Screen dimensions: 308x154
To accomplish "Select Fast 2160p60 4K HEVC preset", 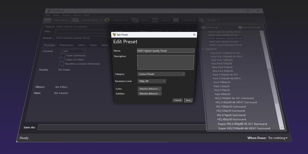I will click(x=227, y=79).
